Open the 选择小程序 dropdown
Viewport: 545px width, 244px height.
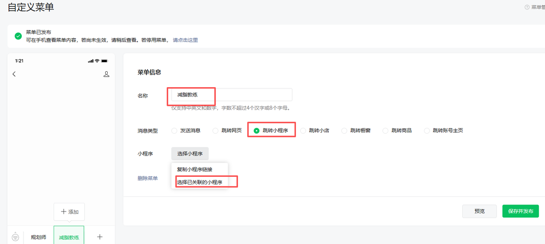[190, 153]
